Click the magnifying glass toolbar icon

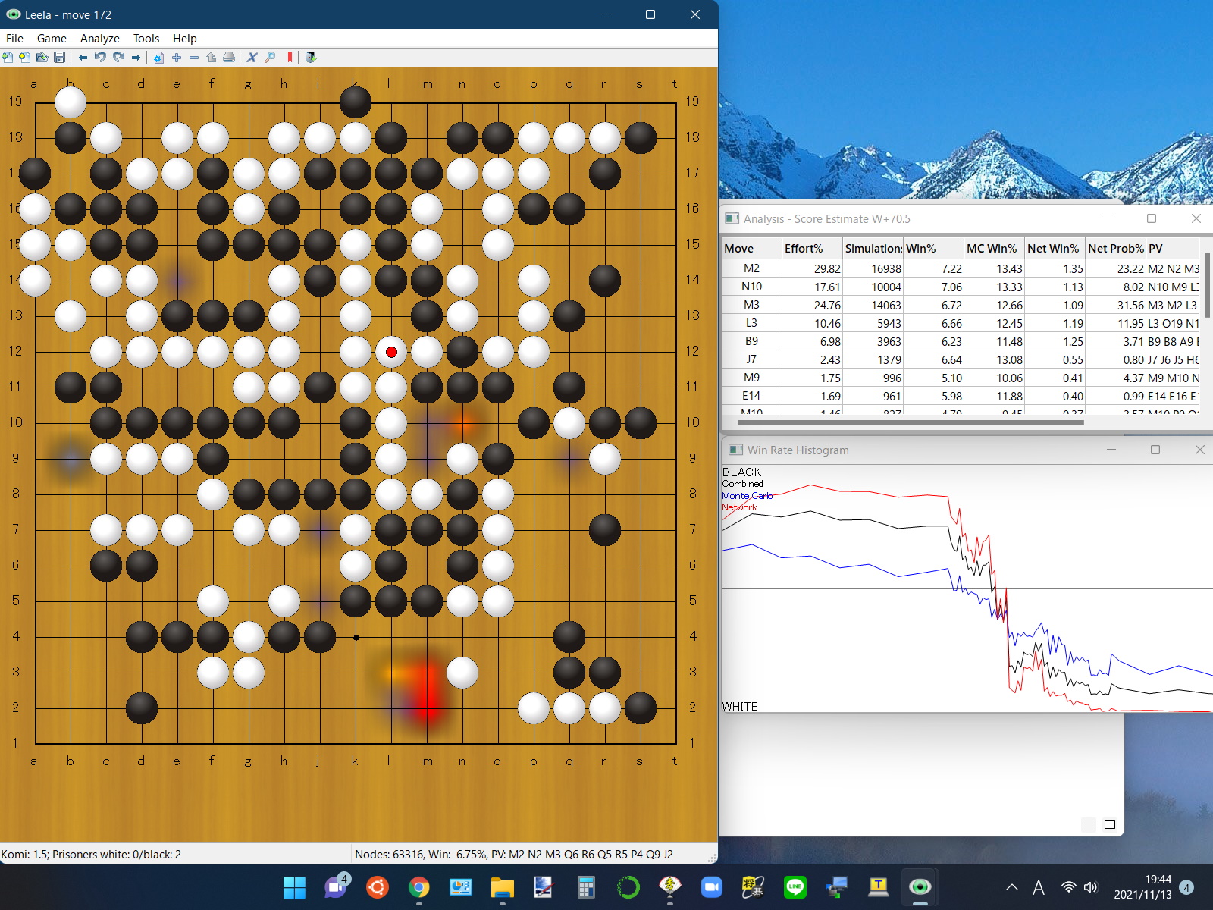click(271, 58)
